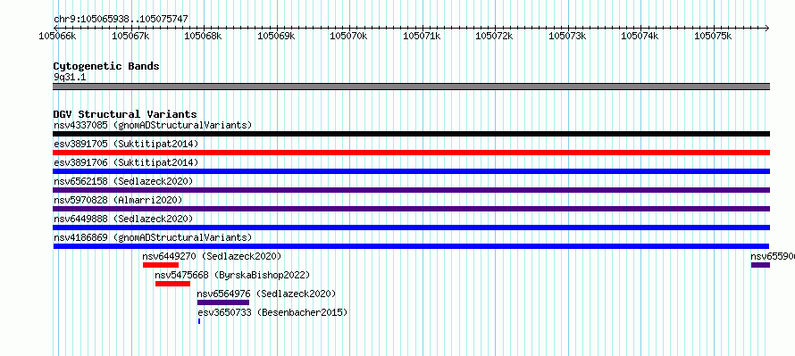Click the 105072k ruler tick label
Image resolution: width=795 pixels, height=356 pixels.
[x=494, y=36]
